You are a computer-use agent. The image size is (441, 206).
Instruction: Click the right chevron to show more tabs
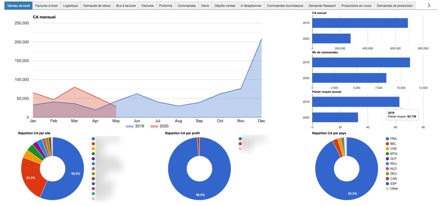[x=429, y=5]
